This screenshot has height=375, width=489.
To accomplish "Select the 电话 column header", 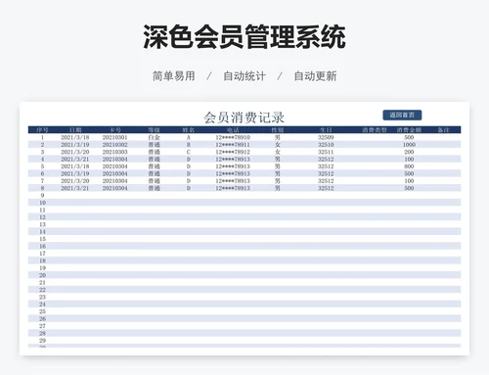I will pyautogui.click(x=233, y=130).
